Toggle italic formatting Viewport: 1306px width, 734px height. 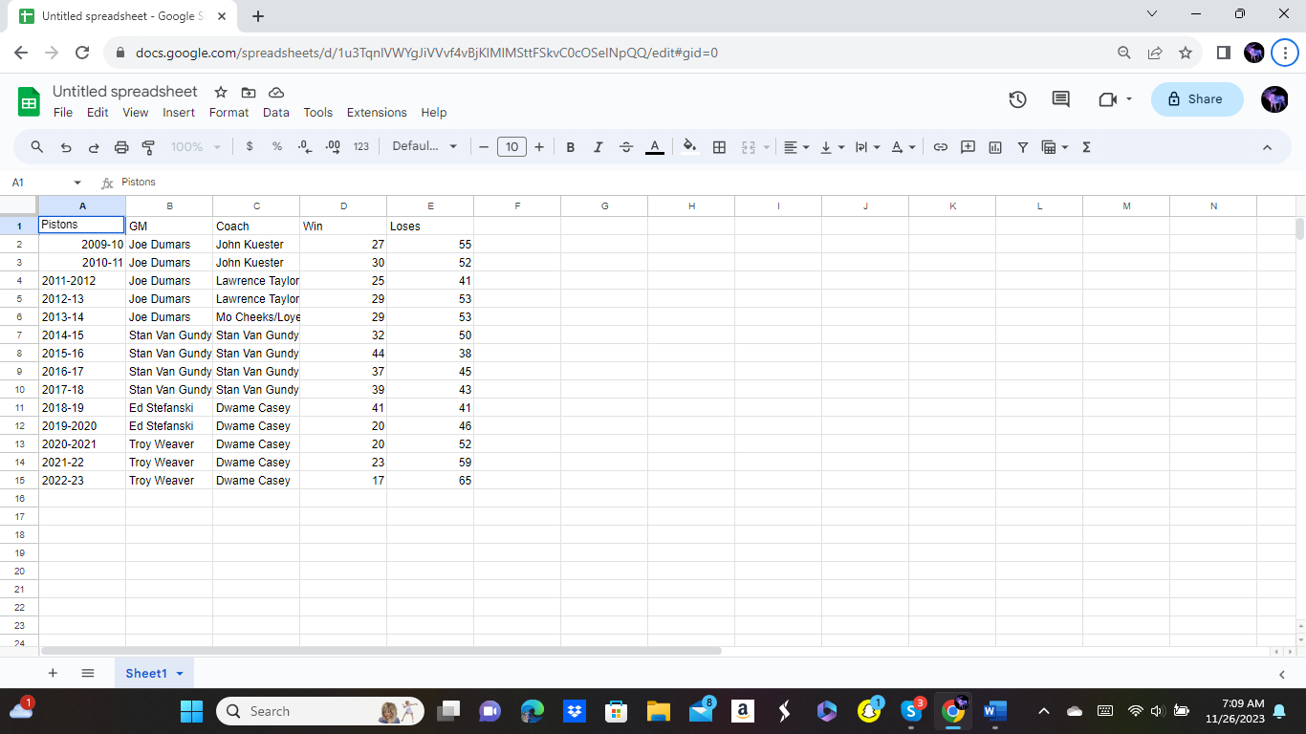pyautogui.click(x=599, y=147)
